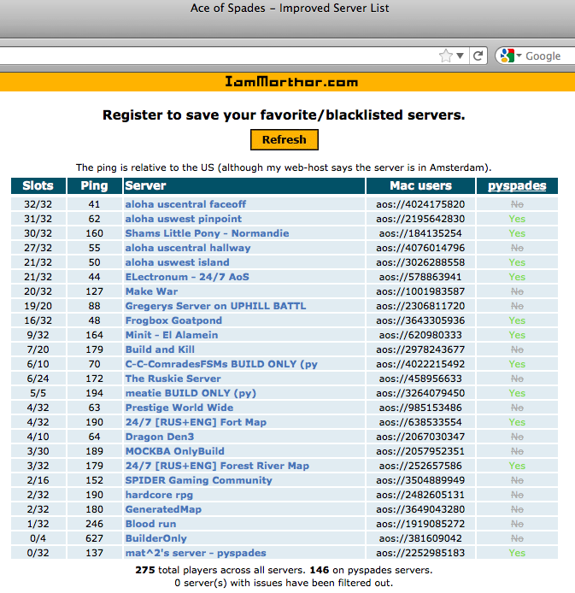The height and width of the screenshot is (593, 575).
Task: Bookmark page with the star icon
Action: pos(446,56)
